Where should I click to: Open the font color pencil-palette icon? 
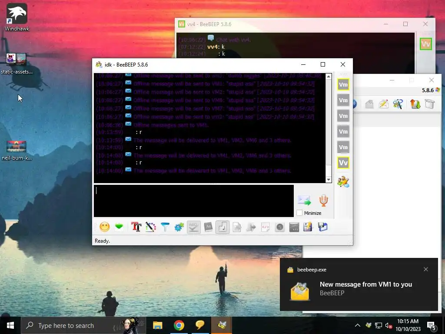[151, 227]
